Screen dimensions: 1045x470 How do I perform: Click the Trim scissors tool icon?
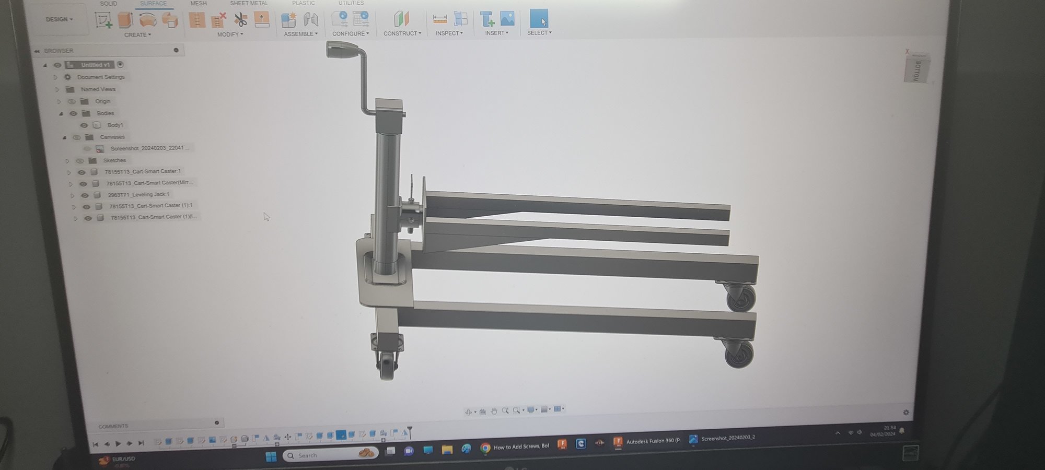click(240, 20)
